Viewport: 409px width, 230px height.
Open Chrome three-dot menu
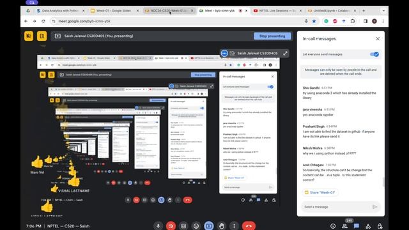click(x=383, y=21)
